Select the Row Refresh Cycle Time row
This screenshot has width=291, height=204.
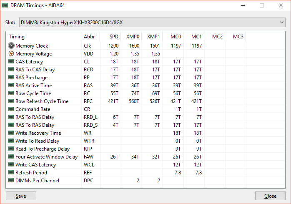click(x=42, y=101)
